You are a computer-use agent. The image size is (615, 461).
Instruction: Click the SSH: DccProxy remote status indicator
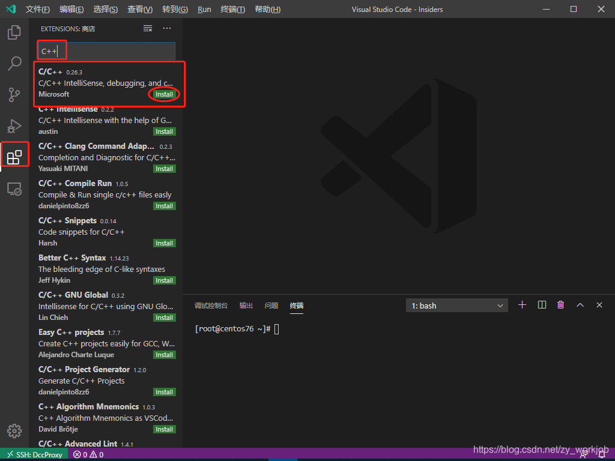34,454
